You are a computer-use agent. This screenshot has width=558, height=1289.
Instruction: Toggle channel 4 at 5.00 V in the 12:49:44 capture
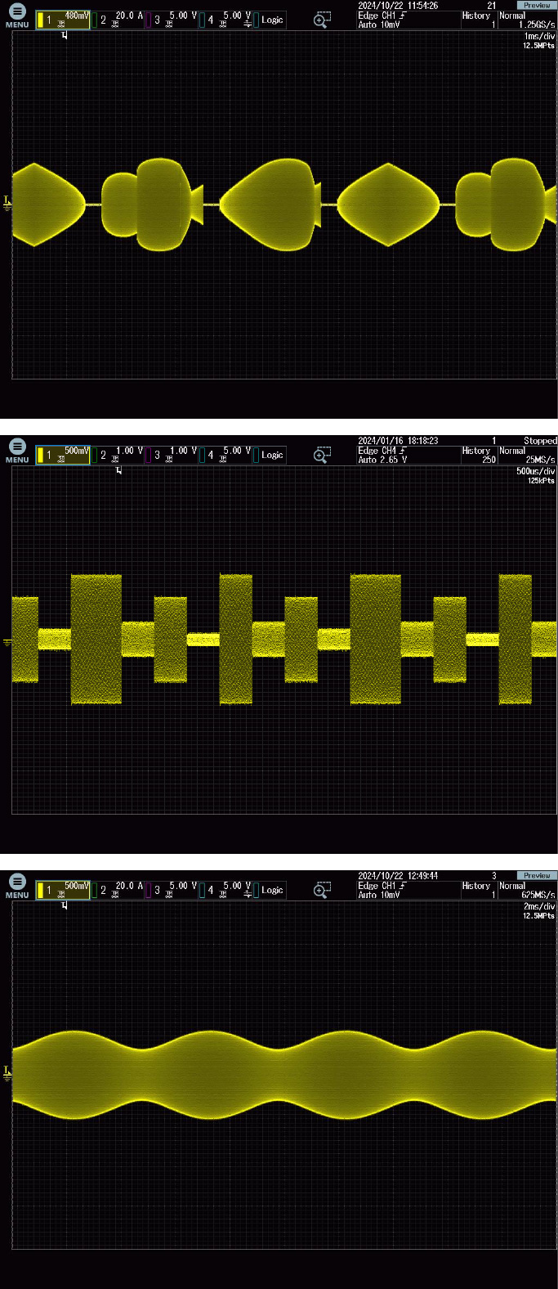[x=225, y=890]
